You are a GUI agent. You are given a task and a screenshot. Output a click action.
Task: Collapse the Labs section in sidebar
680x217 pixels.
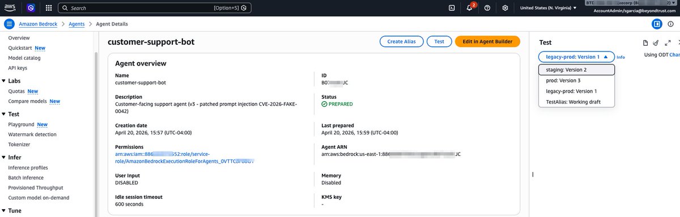pos(4,81)
